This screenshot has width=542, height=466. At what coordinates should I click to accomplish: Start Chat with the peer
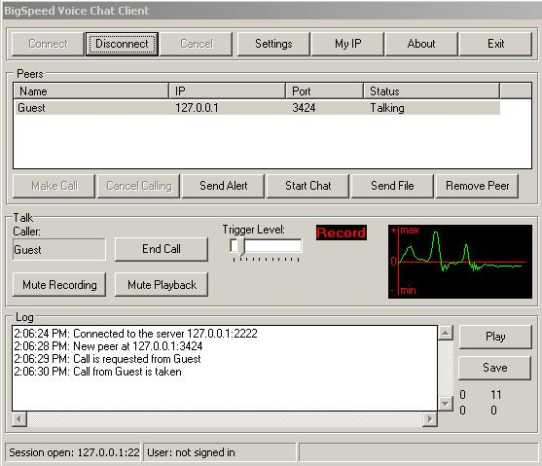click(x=308, y=186)
